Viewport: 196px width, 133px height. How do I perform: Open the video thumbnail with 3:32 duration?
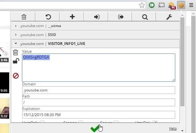point(5,108)
